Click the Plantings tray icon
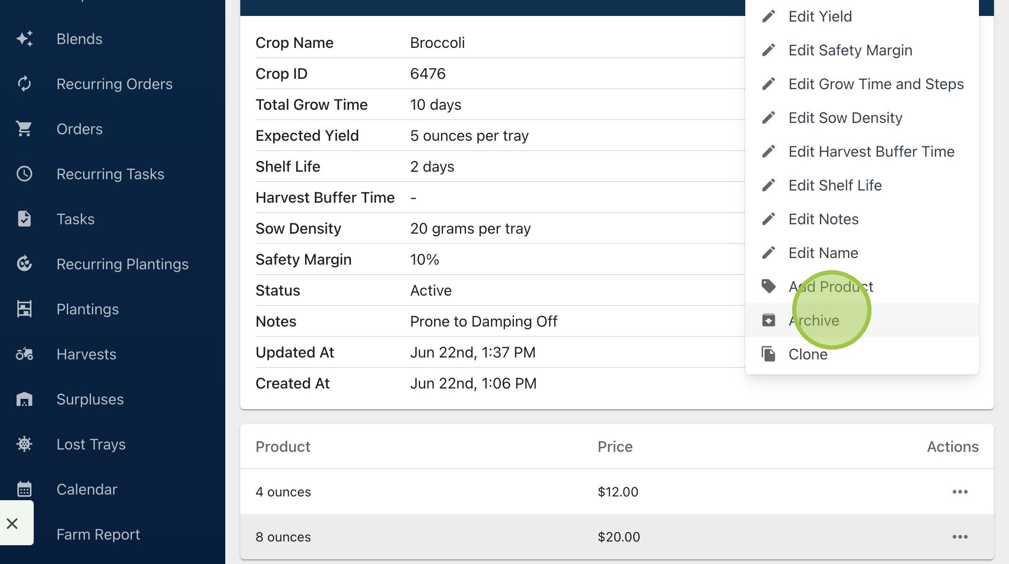Image resolution: width=1009 pixels, height=564 pixels. tap(24, 309)
